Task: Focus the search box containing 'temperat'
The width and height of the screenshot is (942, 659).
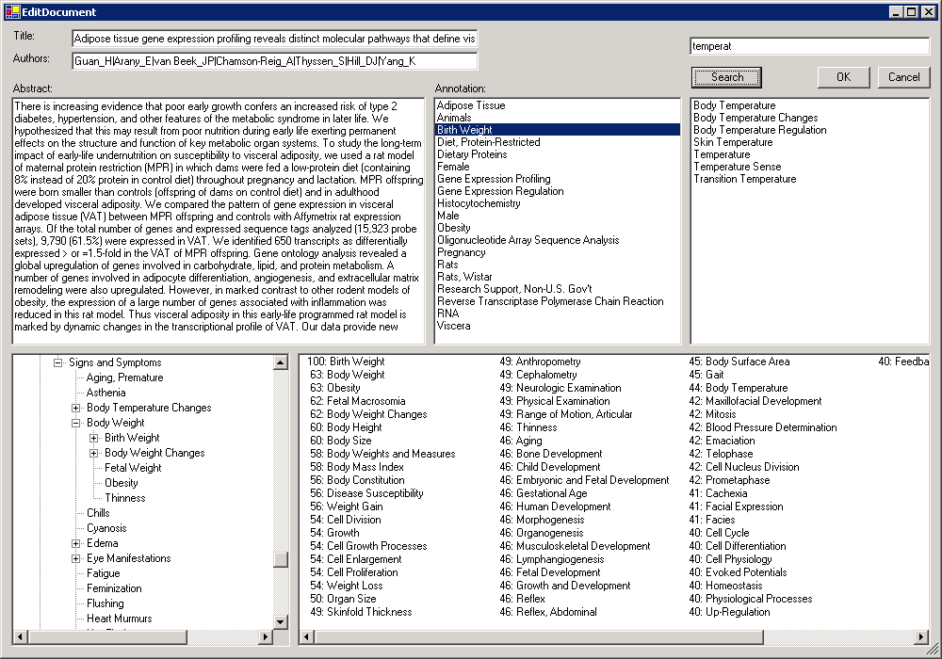Action: coord(810,46)
